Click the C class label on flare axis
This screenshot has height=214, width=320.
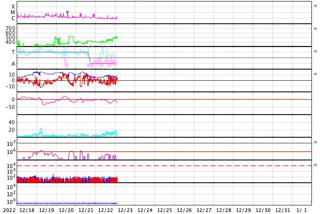pyautogui.click(x=13, y=18)
